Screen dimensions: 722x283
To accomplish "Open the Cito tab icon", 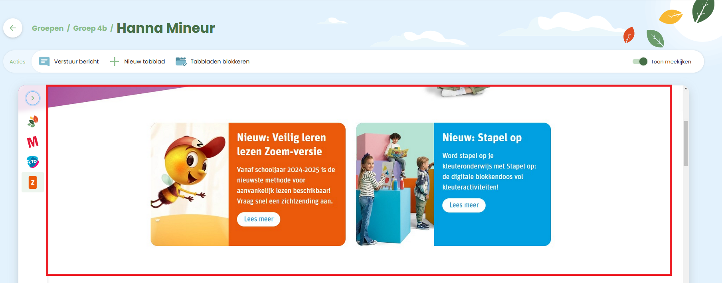I will pos(33,162).
